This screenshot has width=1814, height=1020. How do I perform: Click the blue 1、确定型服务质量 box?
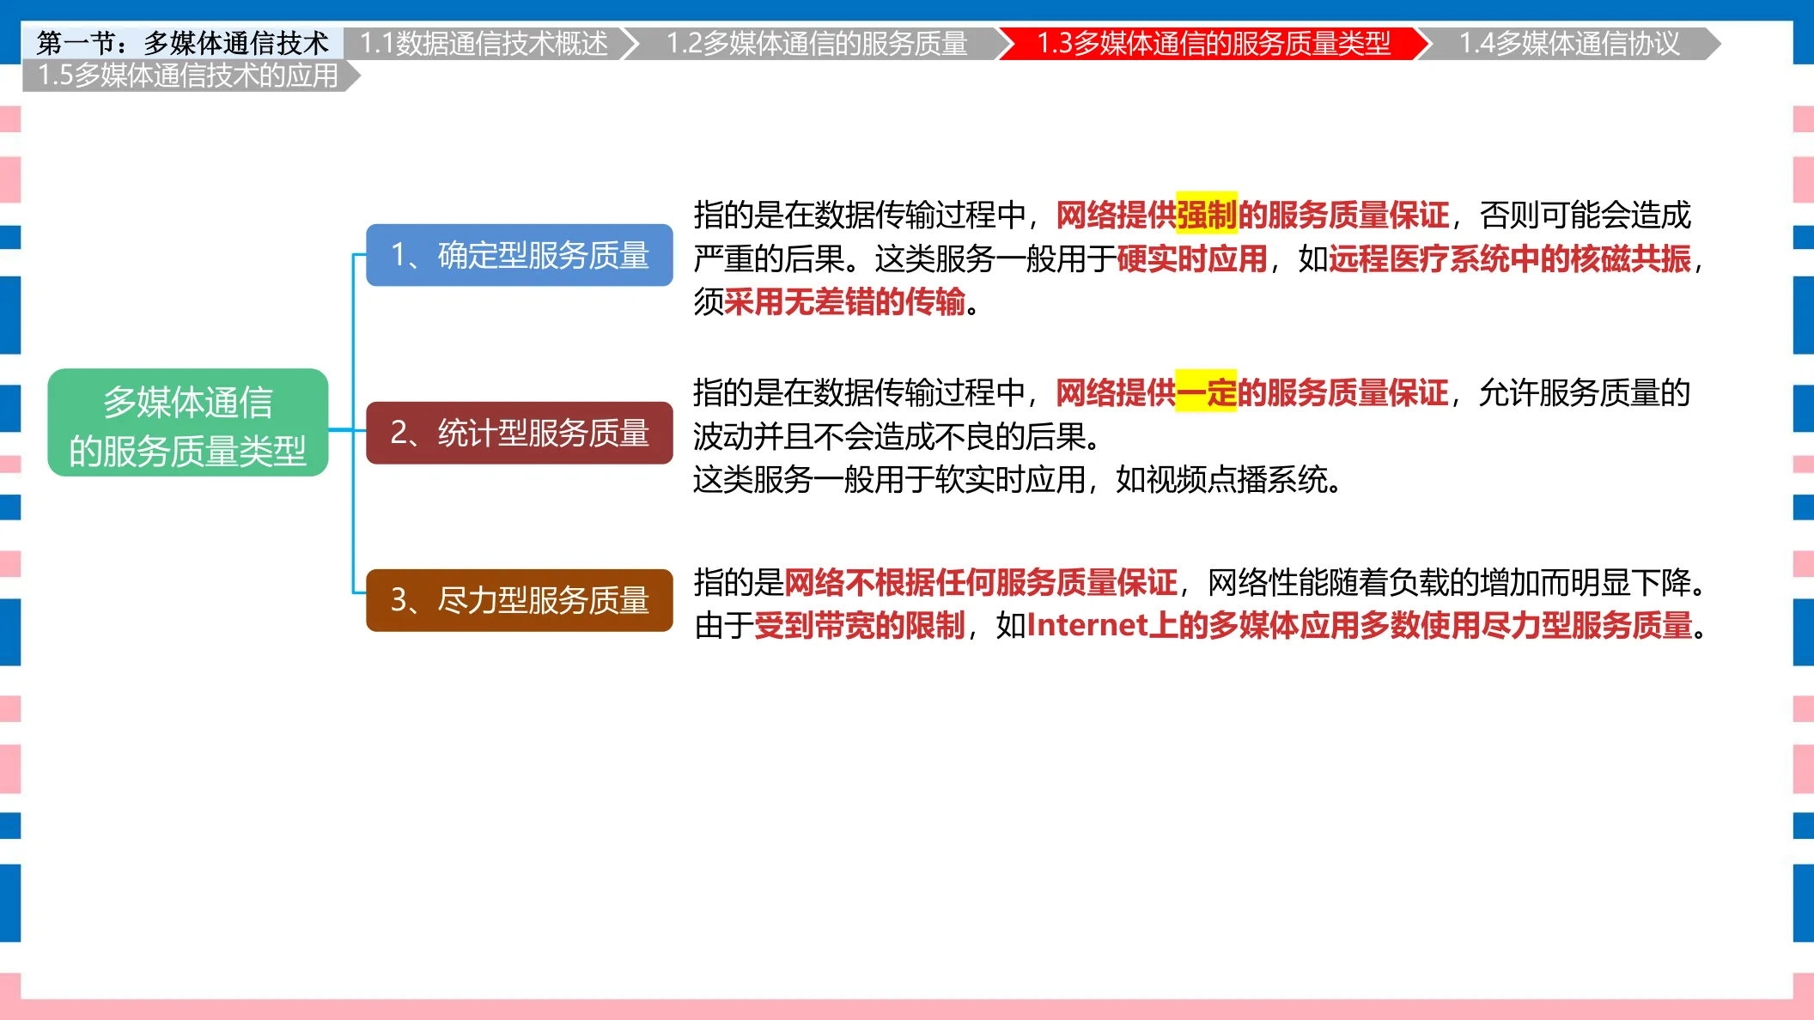click(x=520, y=255)
